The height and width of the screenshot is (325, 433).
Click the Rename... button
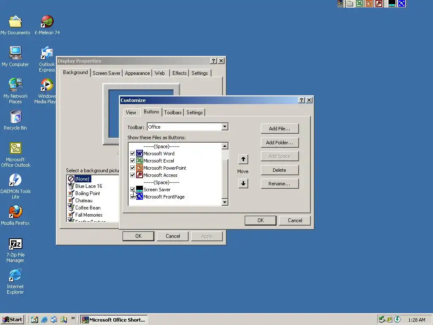pyautogui.click(x=280, y=184)
